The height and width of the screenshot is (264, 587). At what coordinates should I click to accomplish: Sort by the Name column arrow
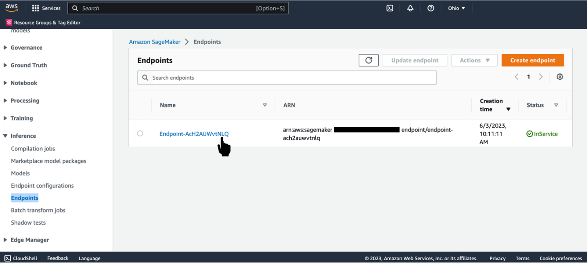(x=265, y=105)
